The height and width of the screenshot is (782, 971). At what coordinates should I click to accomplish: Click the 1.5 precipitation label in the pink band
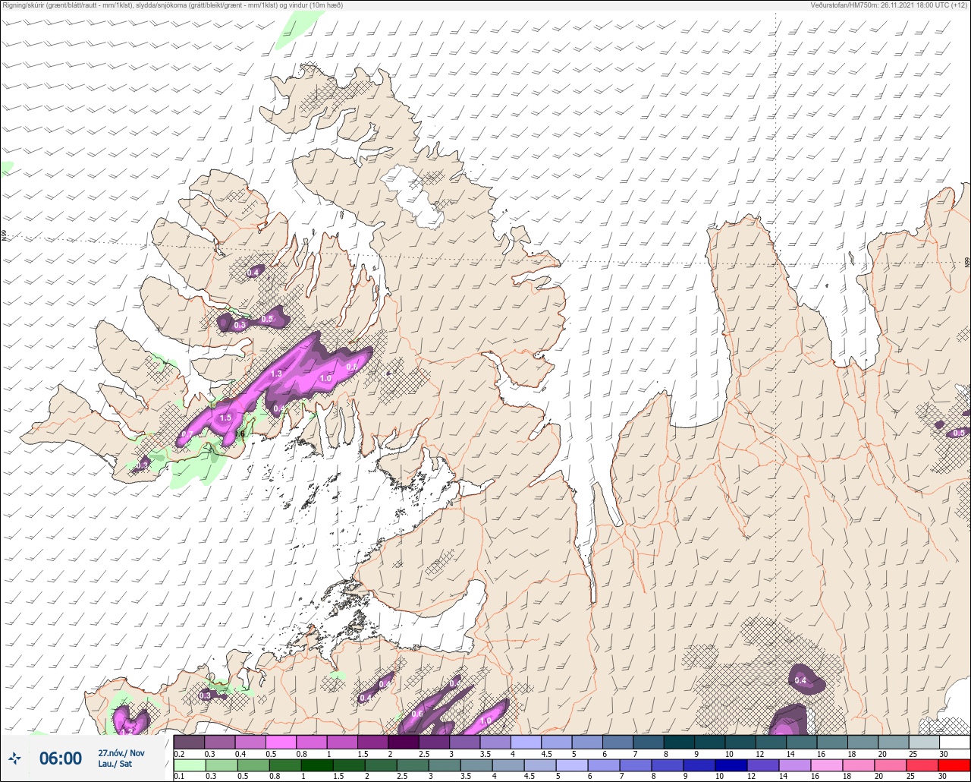[225, 418]
